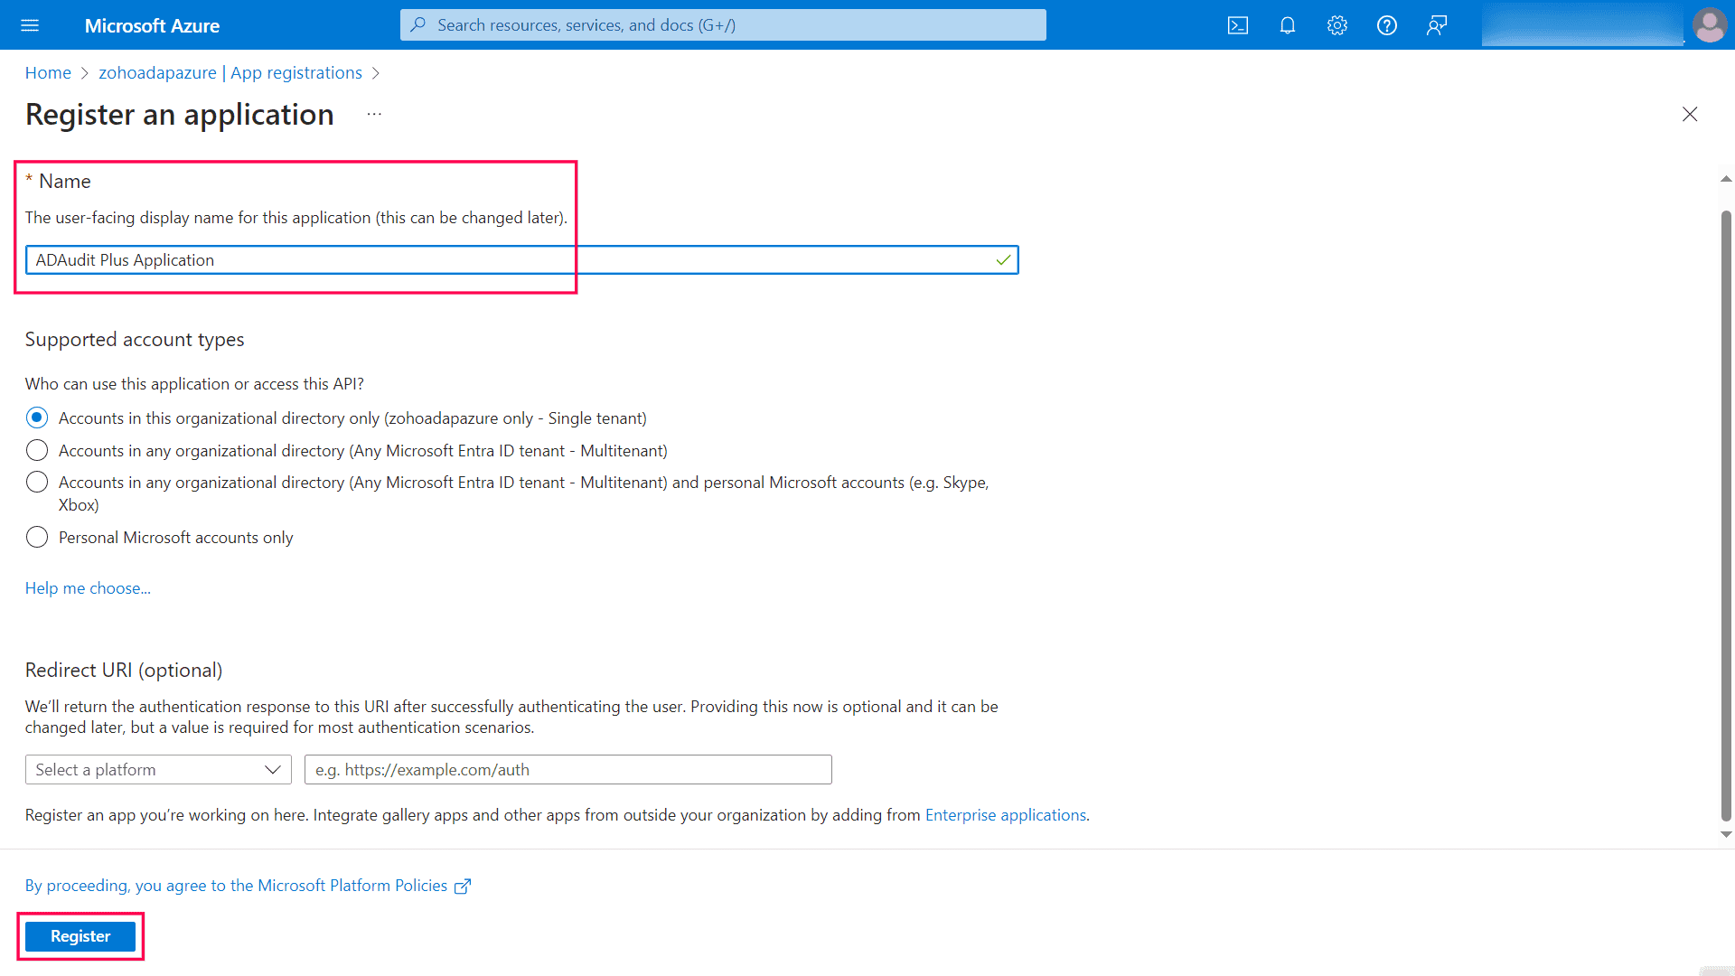Image resolution: width=1735 pixels, height=976 pixels.
Task: Choose Personal Microsoft accounts only
Action: click(37, 537)
